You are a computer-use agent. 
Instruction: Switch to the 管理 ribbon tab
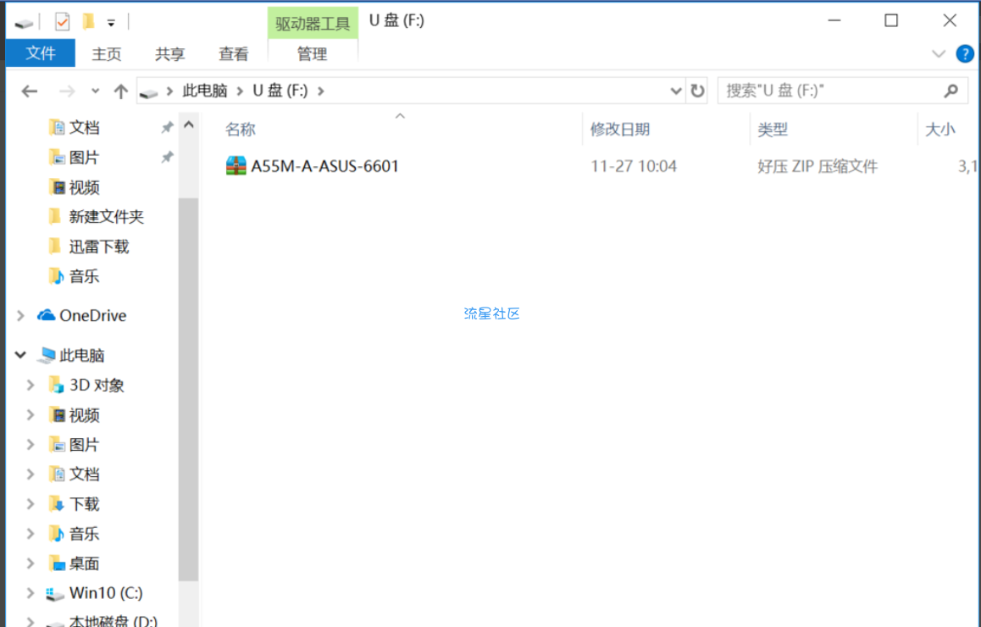tap(313, 54)
